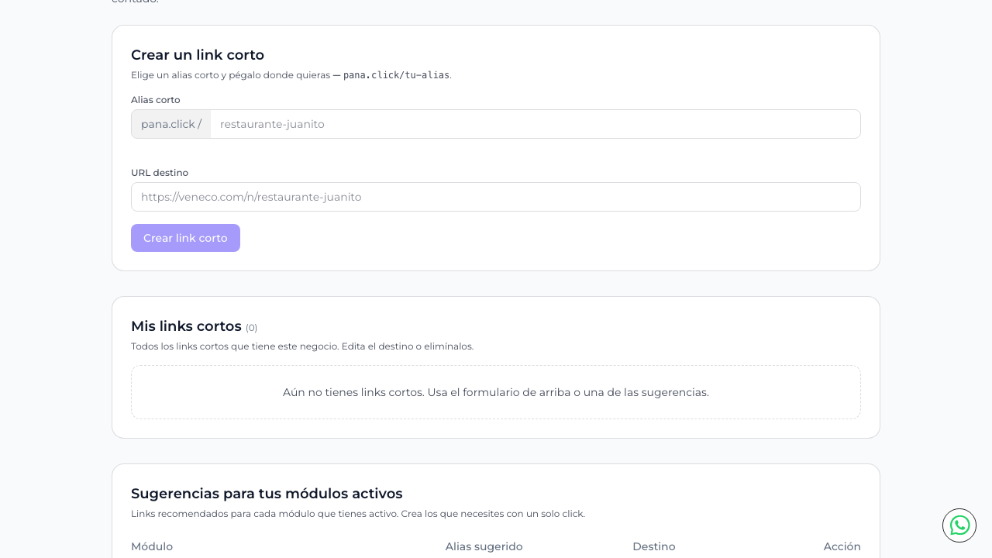Click the Mis links cortos heading

point(186,326)
